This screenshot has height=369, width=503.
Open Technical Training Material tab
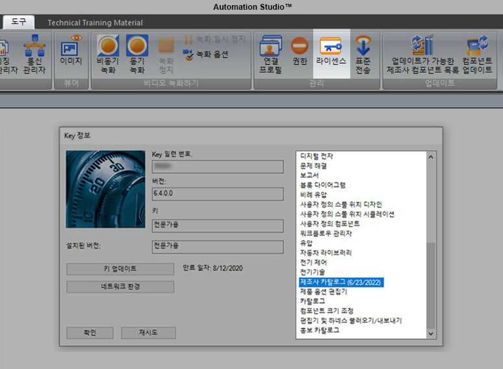pos(95,23)
